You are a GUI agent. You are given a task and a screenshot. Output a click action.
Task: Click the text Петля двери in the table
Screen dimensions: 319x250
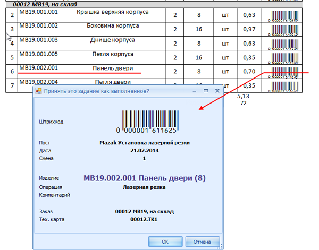coord(113,82)
